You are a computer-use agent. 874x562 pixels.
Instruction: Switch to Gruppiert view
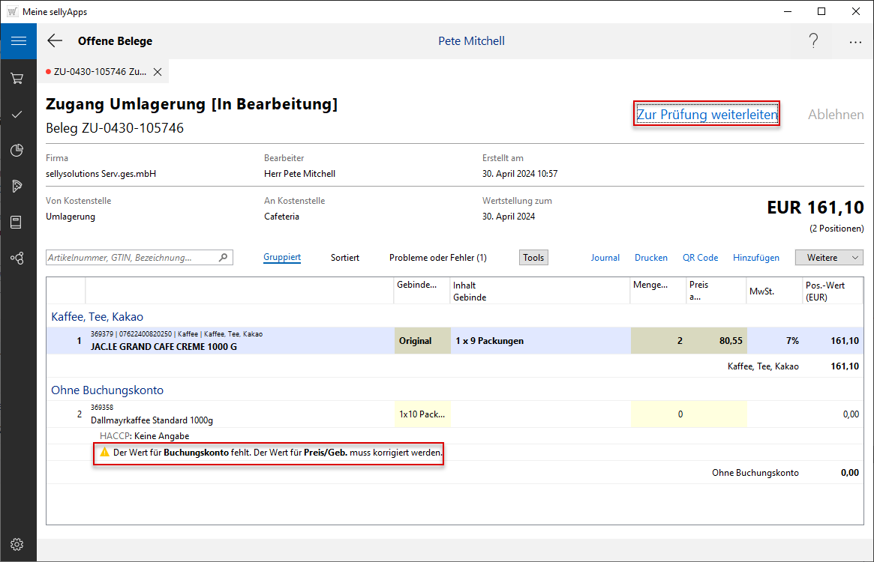point(282,258)
